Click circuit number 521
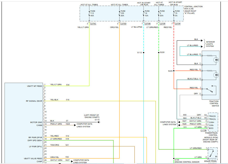The height and width of the screenshot is (164, 228). coord(67,145)
